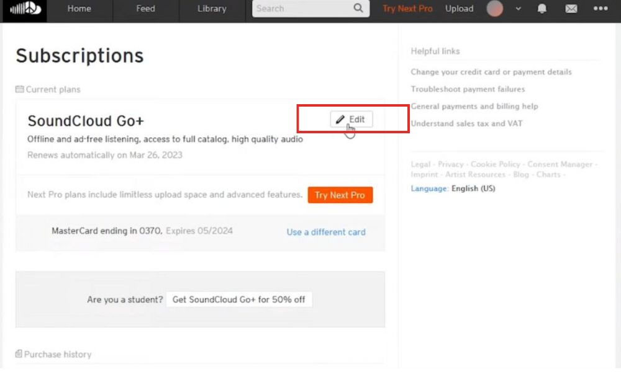
Task: Open the three-dots more menu
Action: tap(600, 9)
